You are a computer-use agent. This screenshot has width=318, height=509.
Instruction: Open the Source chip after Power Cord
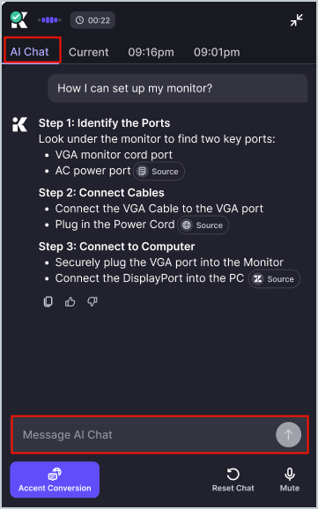point(203,225)
